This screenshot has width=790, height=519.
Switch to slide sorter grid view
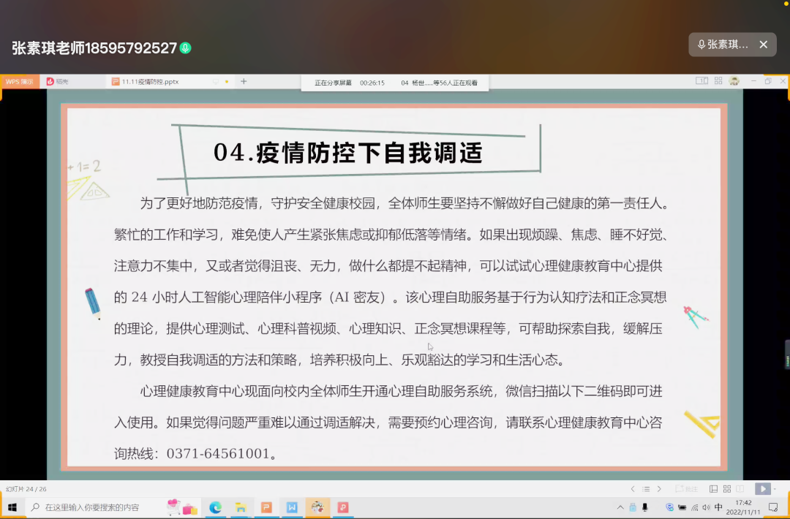click(x=726, y=489)
